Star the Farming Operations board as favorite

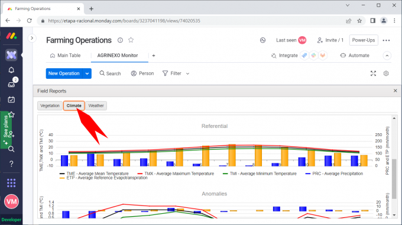click(131, 40)
